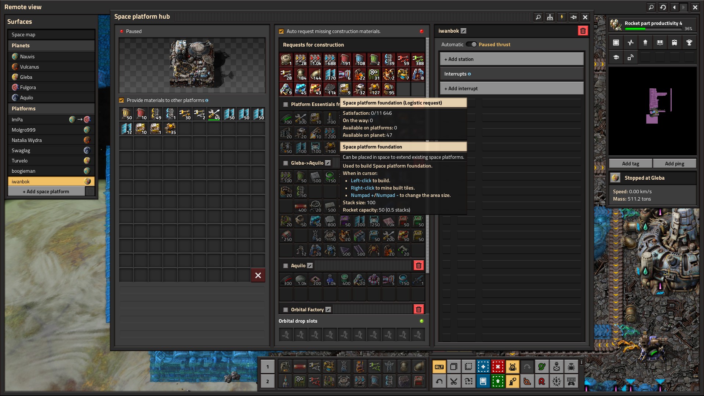Select the Molgro999 platform row
The image size is (704, 396).
pos(51,130)
